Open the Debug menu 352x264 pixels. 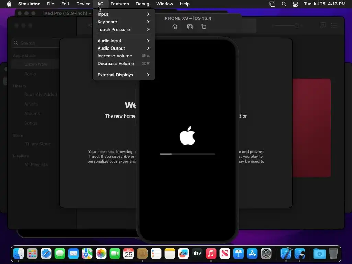[x=143, y=4]
